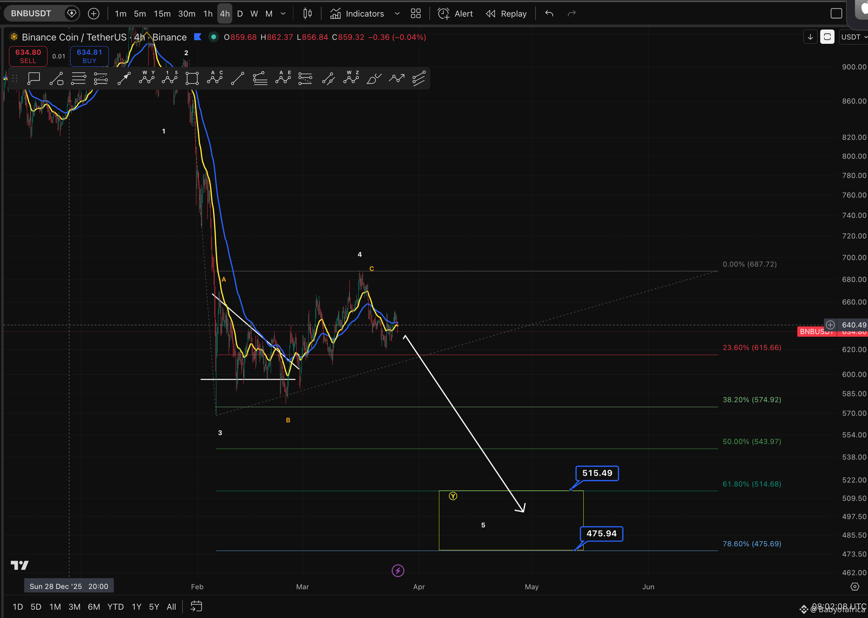Set the date range to 6M

click(x=94, y=607)
